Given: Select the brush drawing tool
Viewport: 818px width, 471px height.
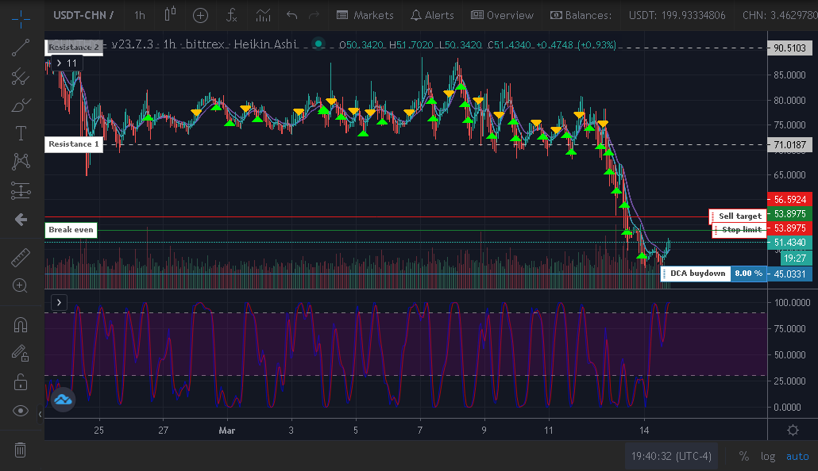Looking at the screenshot, I should pos(21,105).
